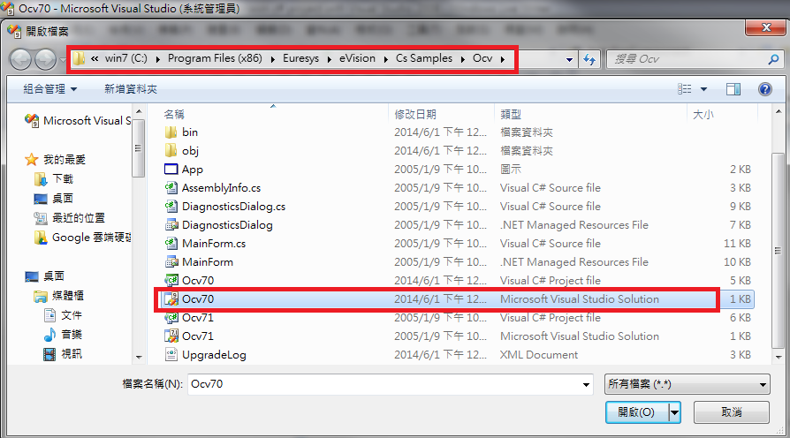Image resolution: width=790 pixels, height=438 pixels.
Task: Open 媒體櫃 libraries in navigation pane
Action: click(x=59, y=296)
